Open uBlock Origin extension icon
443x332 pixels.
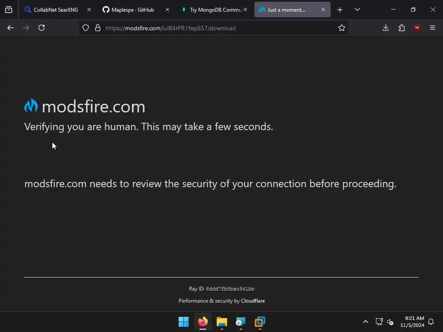pos(417,27)
